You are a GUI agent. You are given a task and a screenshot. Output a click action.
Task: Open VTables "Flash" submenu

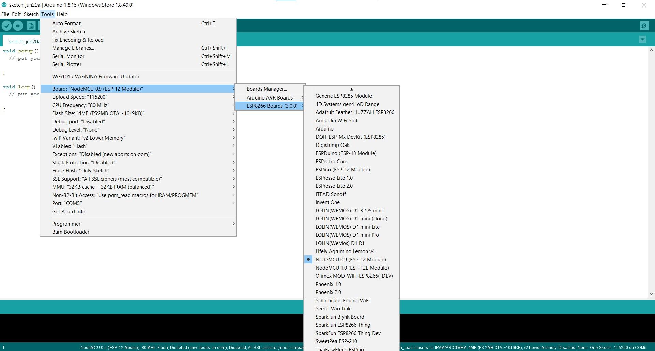138,146
